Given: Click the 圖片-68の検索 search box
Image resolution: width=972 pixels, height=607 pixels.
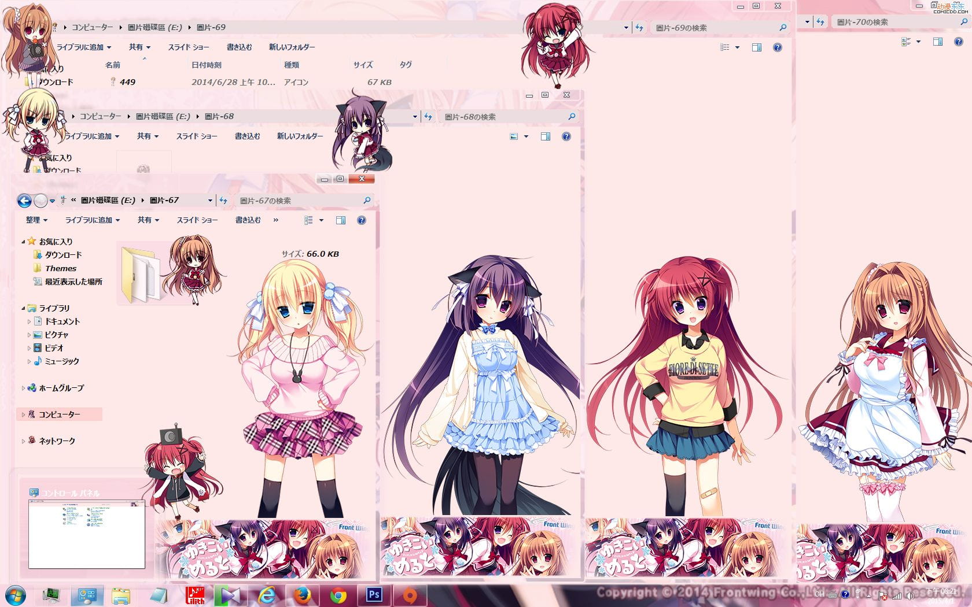Looking at the screenshot, I should 509,117.
